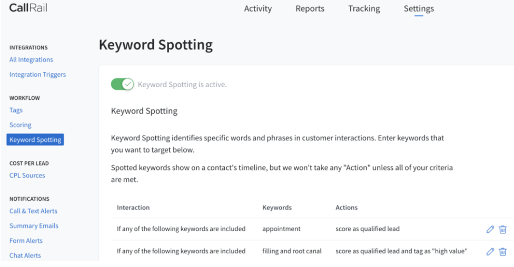Edit the appointment keyword rule
The image size is (514, 267).
(x=490, y=229)
